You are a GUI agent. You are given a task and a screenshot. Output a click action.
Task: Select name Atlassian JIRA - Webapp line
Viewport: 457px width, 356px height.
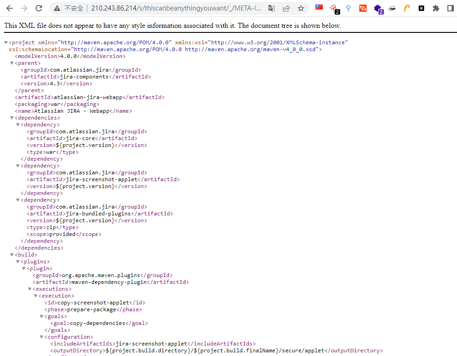click(73, 111)
